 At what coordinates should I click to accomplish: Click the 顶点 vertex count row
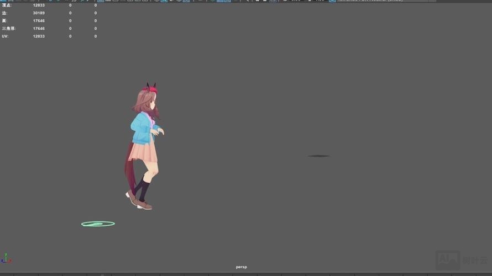(x=7, y=6)
